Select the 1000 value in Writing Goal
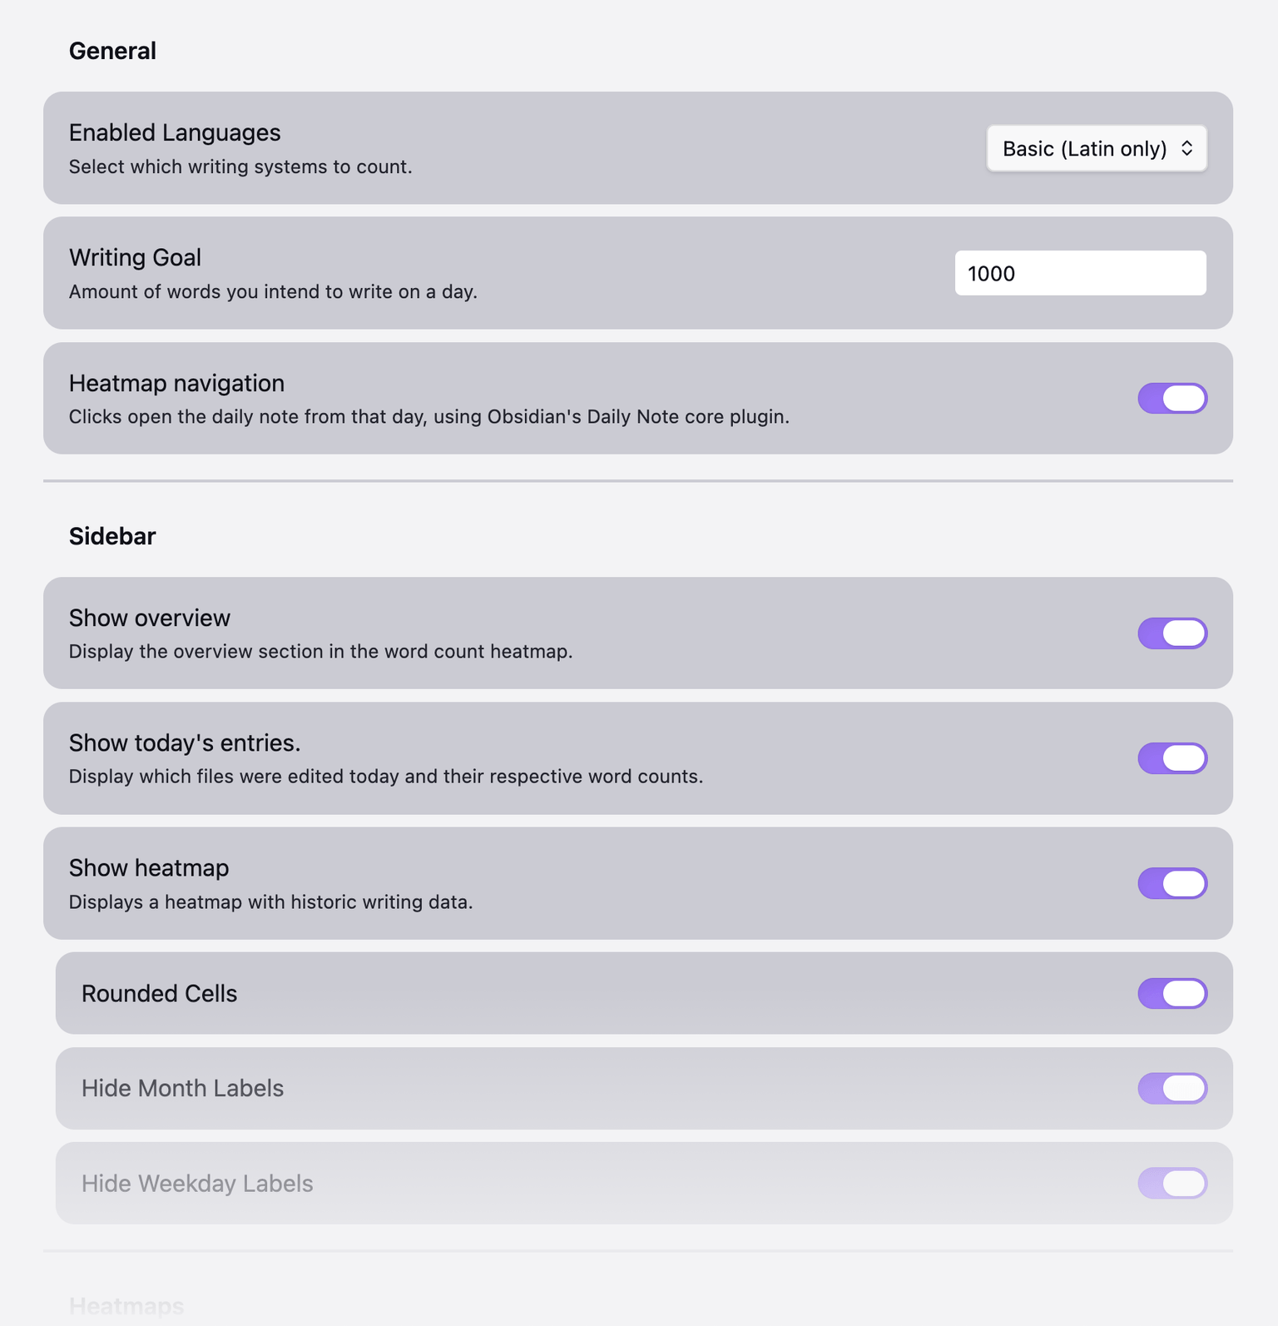The height and width of the screenshot is (1326, 1278). tap(991, 273)
